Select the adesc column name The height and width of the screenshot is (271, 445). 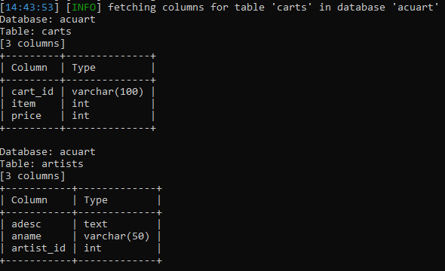pyautogui.click(x=26, y=224)
